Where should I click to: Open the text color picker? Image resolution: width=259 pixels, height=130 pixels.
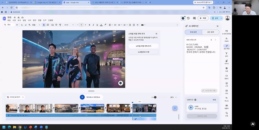[x=101, y=25]
